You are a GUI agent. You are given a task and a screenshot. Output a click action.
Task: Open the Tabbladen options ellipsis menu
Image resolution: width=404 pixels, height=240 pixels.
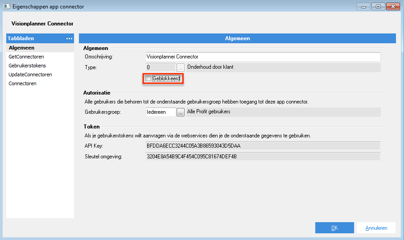(x=69, y=38)
